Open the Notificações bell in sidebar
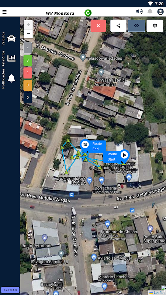 [11, 78]
